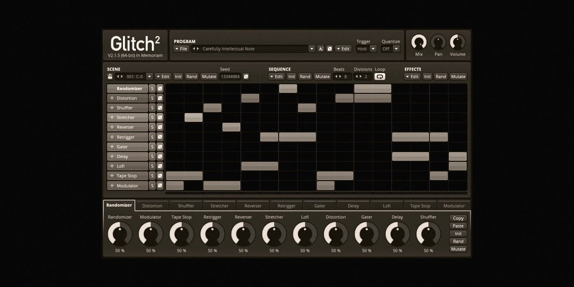Image resolution: width=574 pixels, height=287 pixels.
Task: Randomize the Randomizer row with its dice icon
Action: (x=160, y=89)
